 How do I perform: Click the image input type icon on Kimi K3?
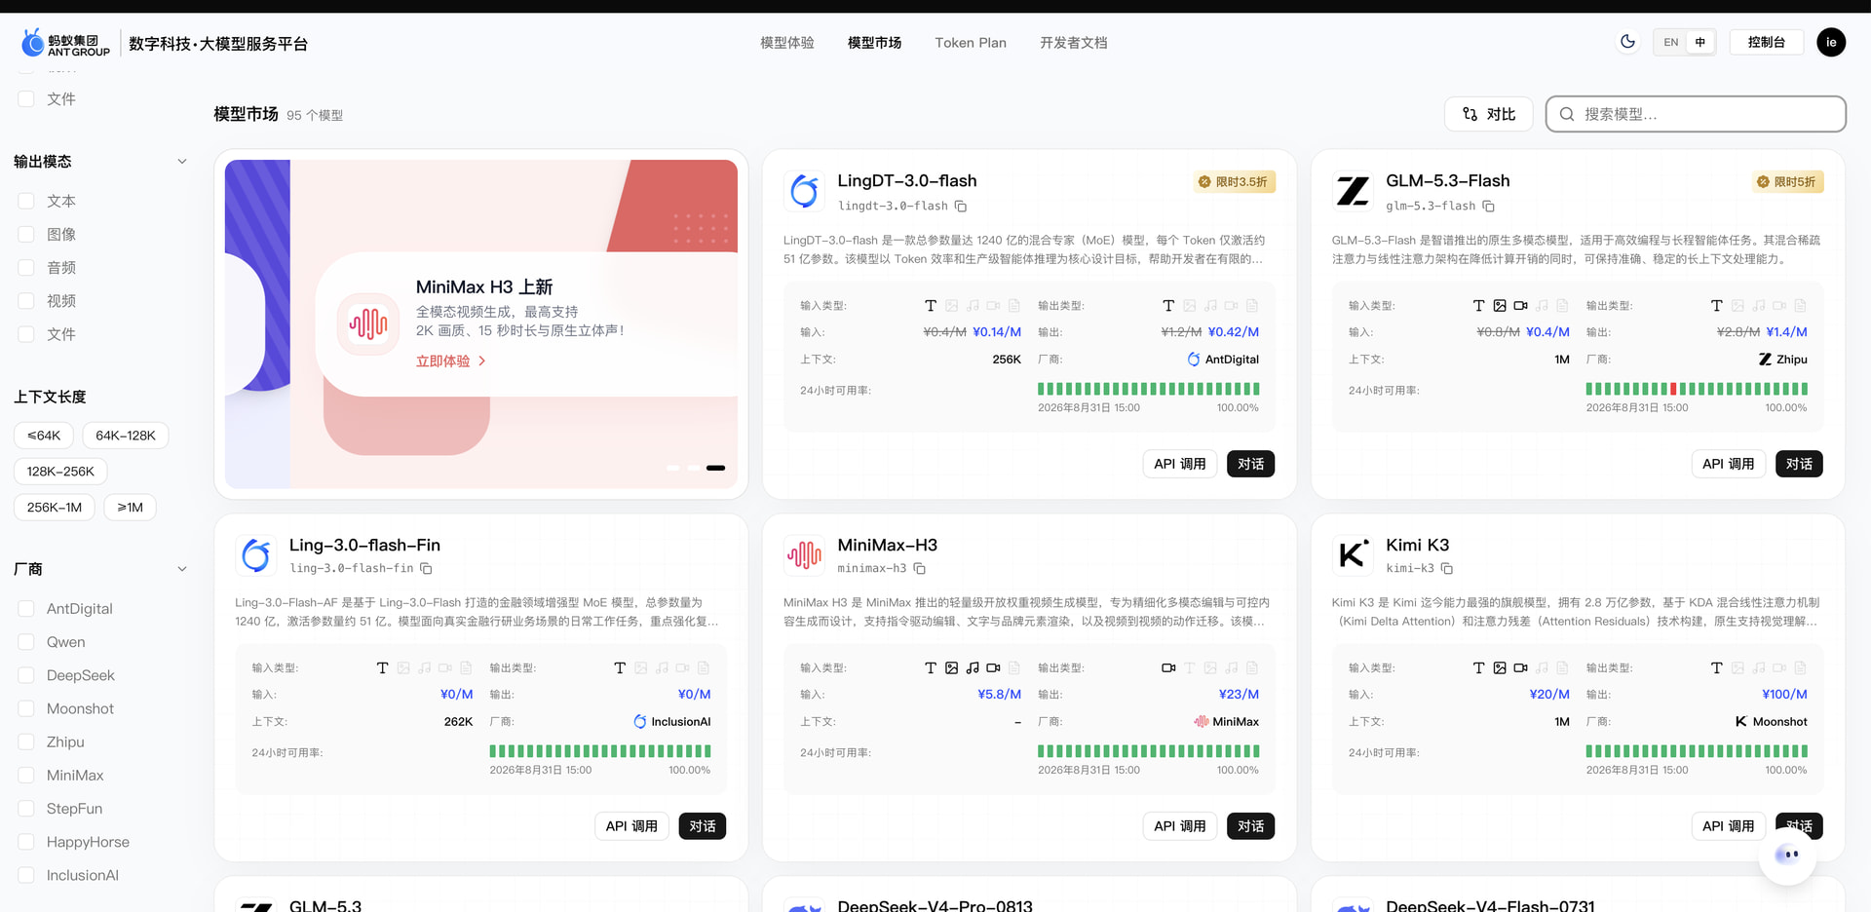[1500, 668]
